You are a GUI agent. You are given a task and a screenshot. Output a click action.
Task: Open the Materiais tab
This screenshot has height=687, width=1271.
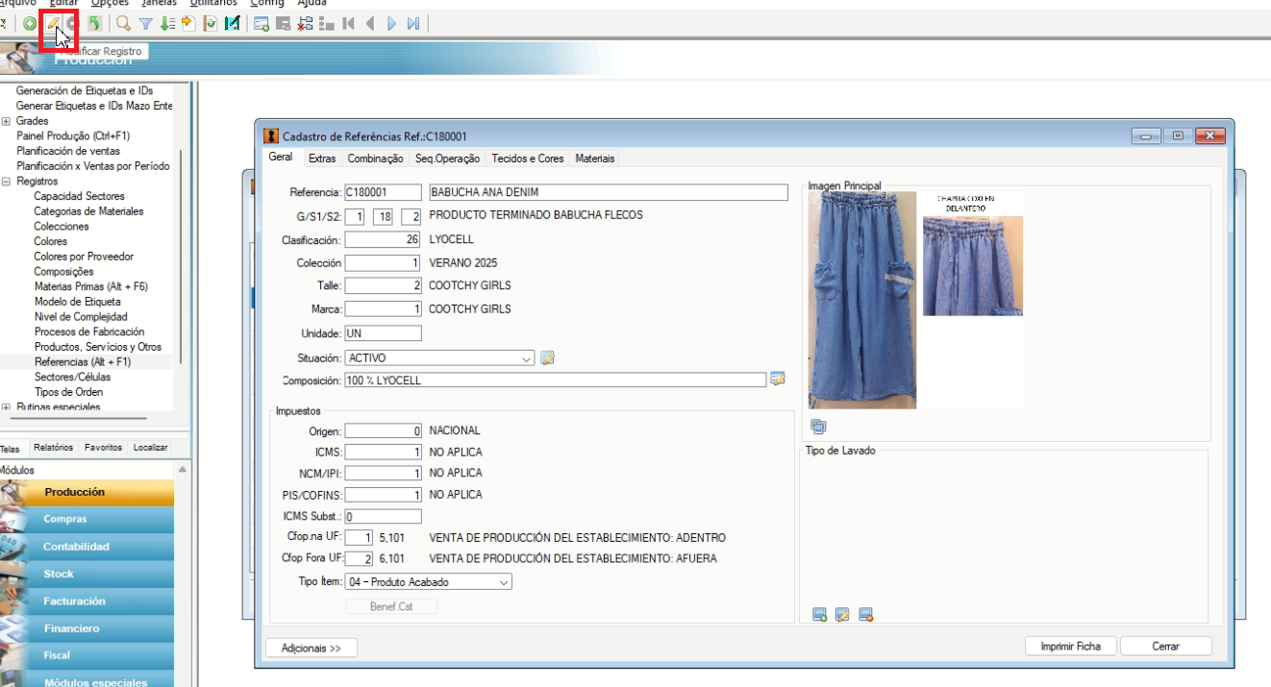coord(595,159)
